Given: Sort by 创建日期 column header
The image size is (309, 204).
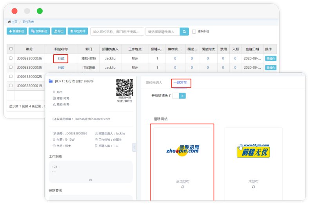Looking at the screenshot, I should [252, 49].
